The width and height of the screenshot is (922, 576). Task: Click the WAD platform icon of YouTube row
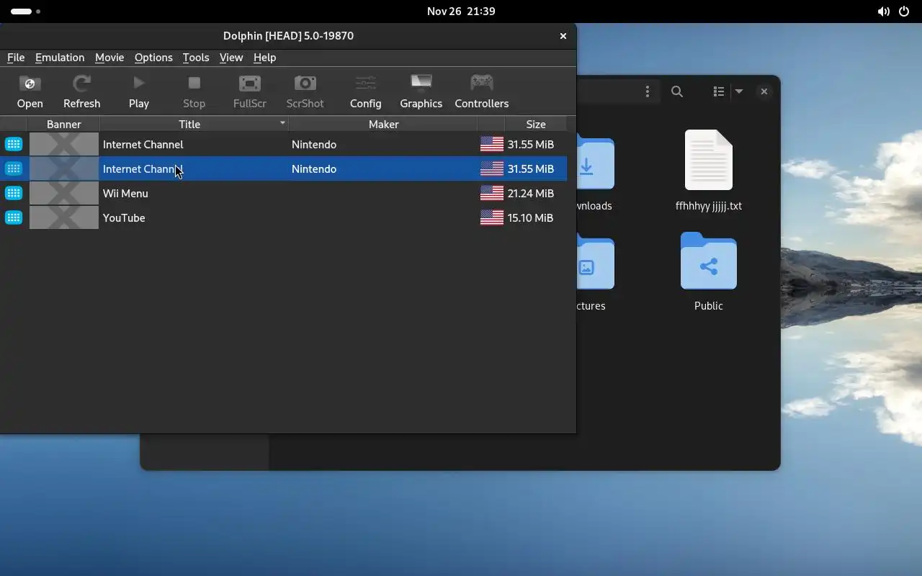pos(14,217)
